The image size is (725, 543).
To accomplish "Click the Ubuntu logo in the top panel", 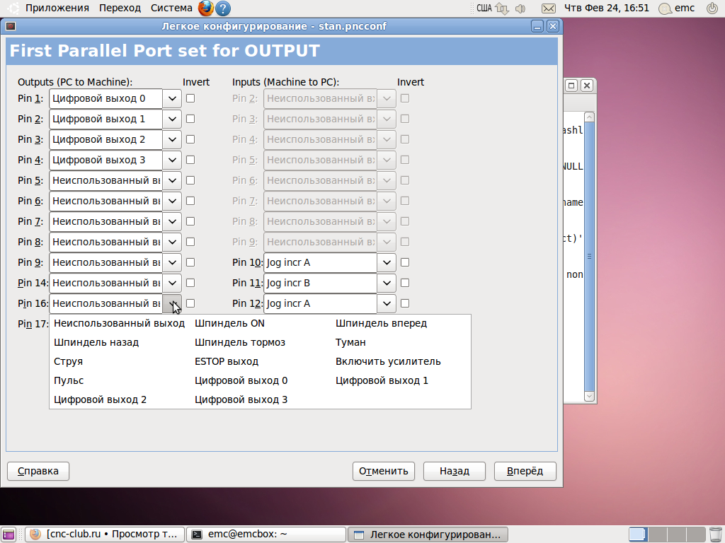I will (13, 8).
